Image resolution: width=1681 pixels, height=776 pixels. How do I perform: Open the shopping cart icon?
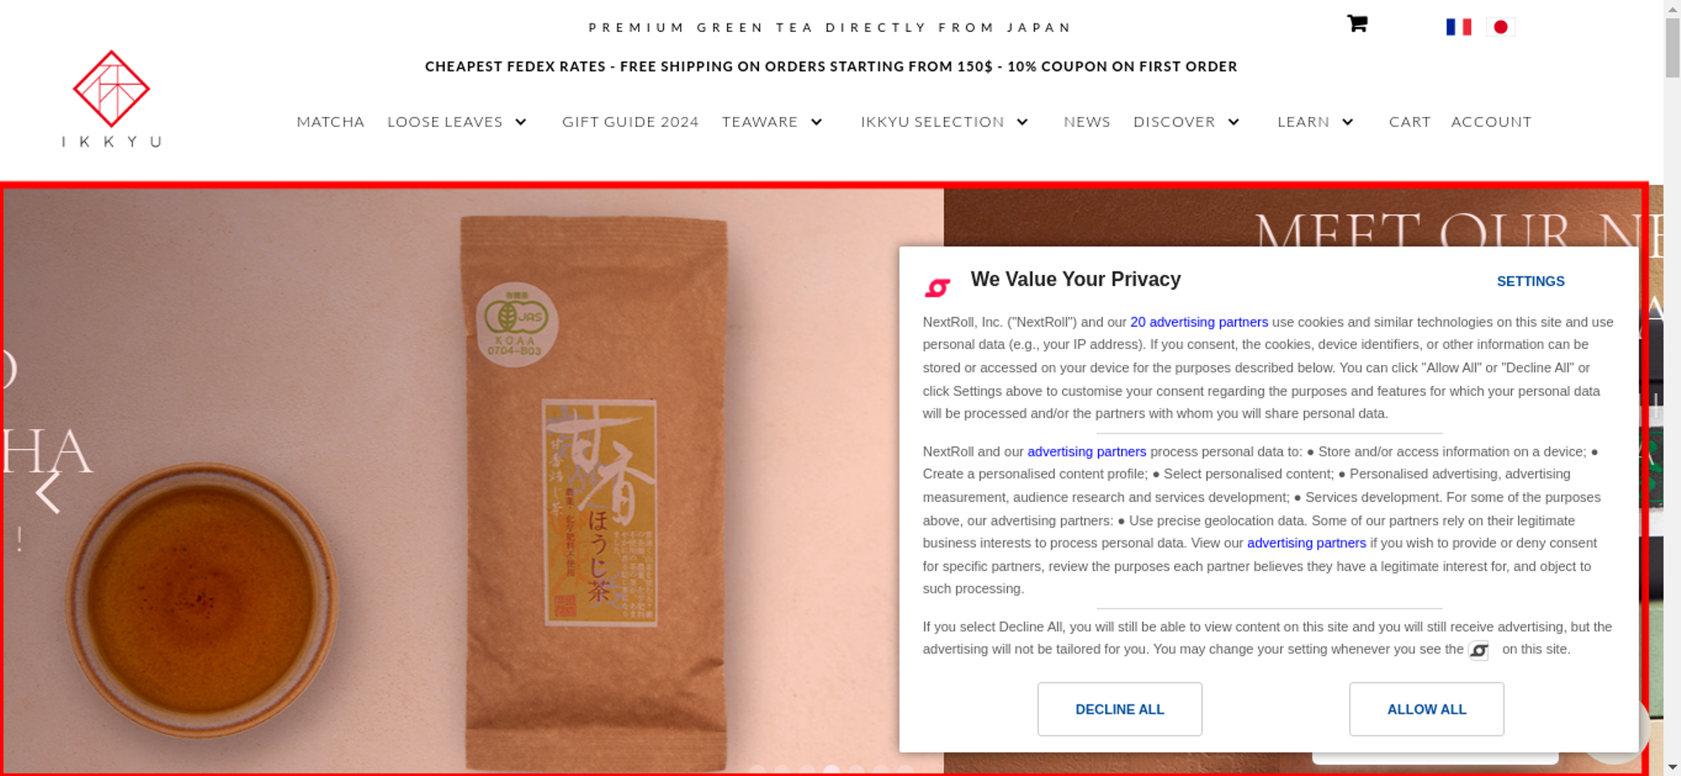[x=1357, y=24]
